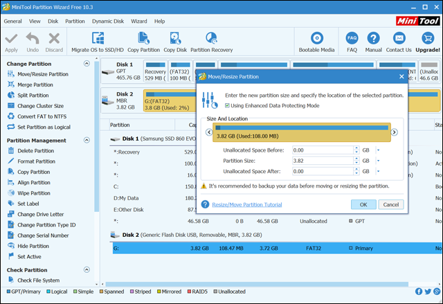Open unit dropdown for Partition Size
Image resolution: width=443 pixels, height=304 pixels.
tap(378, 161)
